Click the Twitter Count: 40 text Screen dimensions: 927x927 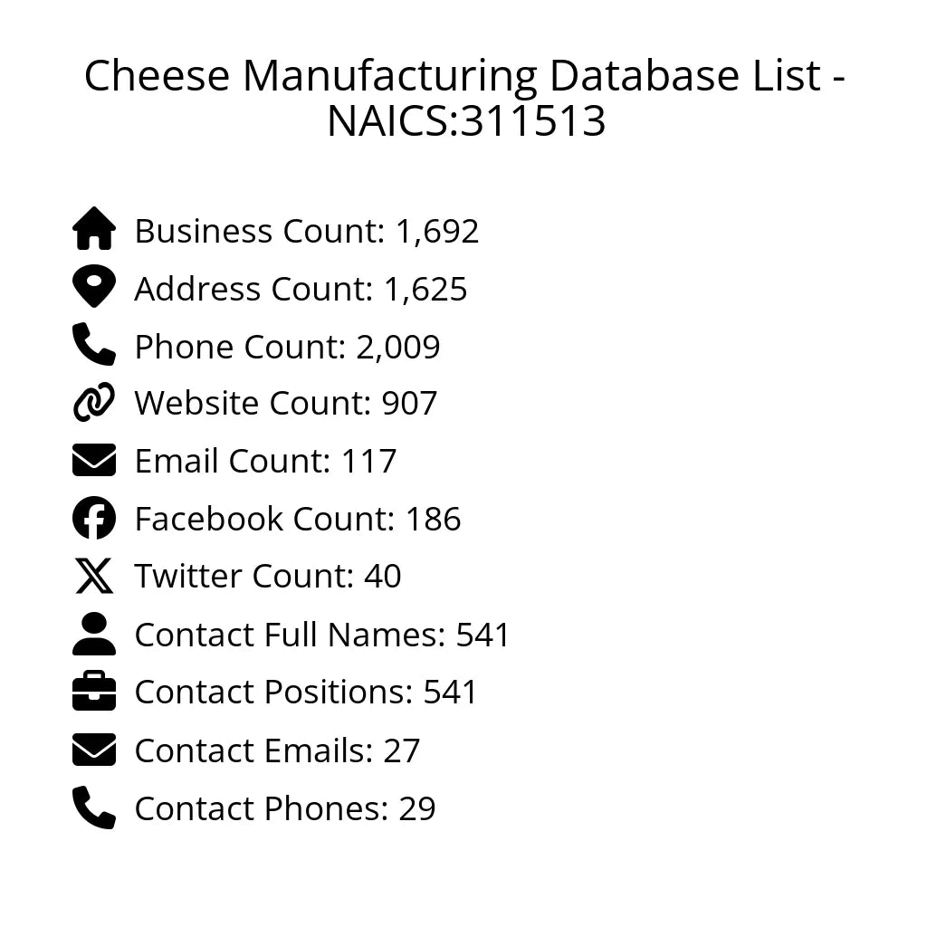point(267,577)
